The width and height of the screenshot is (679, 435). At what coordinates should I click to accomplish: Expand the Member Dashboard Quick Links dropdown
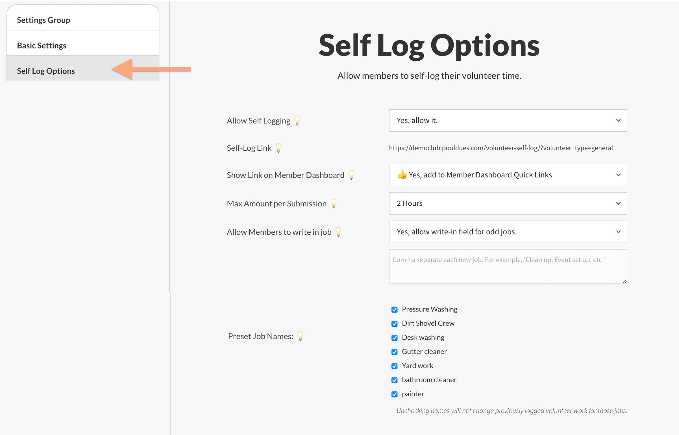click(x=508, y=175)
